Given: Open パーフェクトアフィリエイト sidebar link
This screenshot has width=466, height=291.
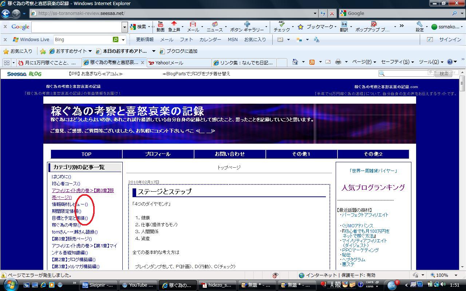Looking at the screenshot, I should click(365, 215).
